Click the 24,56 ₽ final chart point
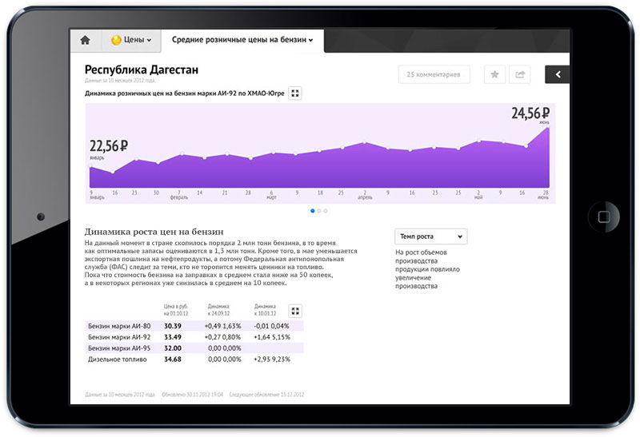This screenshot has width=640, height=437. click(x=549, y=128)
